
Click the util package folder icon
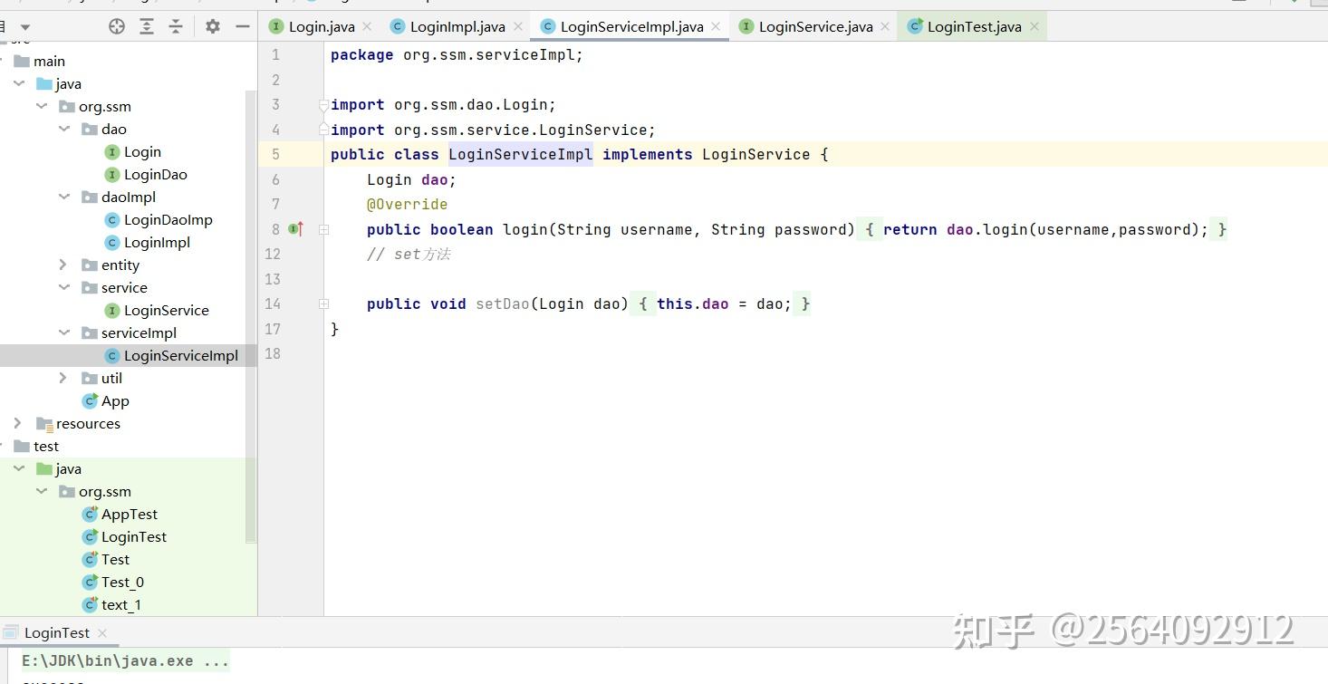coord(90,378)
